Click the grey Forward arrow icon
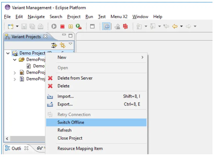 point(188,26)
